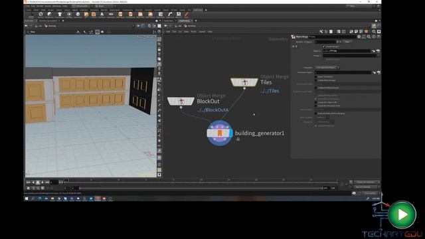Click the Transform Object input field
425x239 pixels.
343,72
